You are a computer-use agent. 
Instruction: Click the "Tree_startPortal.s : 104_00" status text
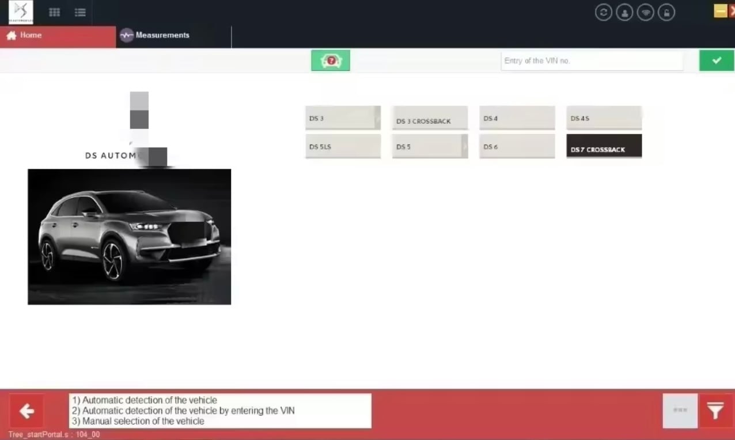54,435
